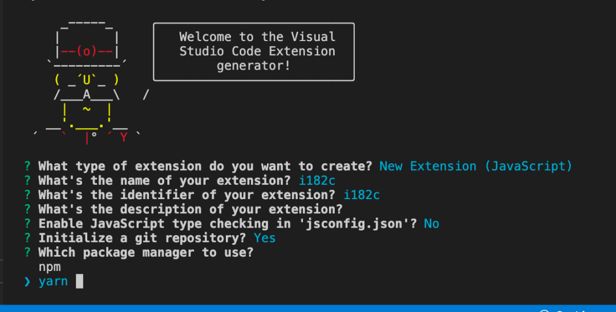The height and width of the screenshot is (312, 616).
Task: Click the 'Enable JavaScript type checking' question
Action: [x=228, y=224]
